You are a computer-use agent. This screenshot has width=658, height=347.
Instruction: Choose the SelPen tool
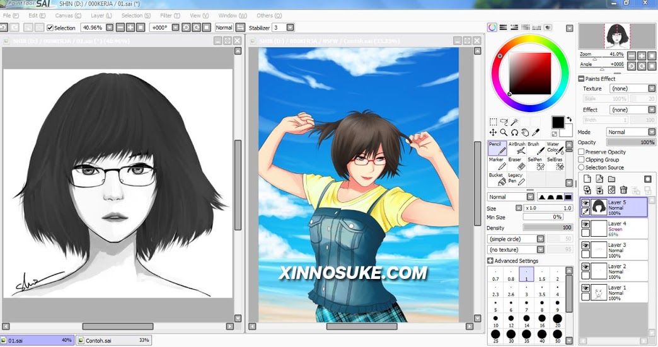pyautogui.click(x=536, y=164)
